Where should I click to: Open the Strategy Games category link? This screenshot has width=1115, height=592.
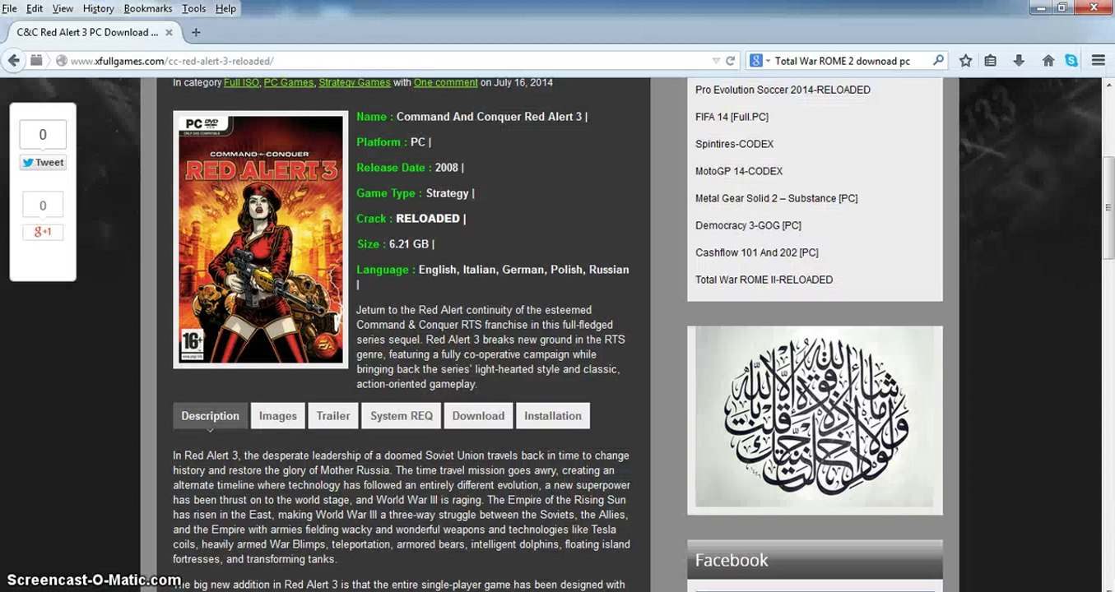[355, 82]
